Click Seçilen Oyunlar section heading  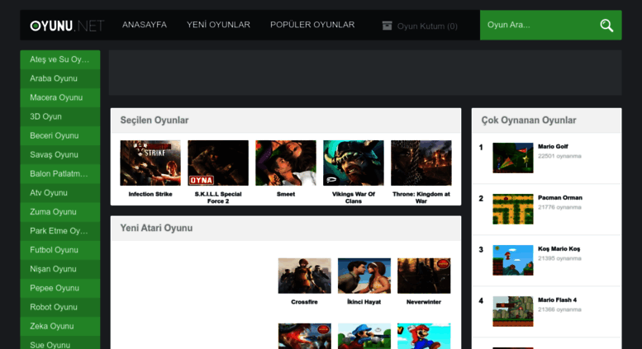click(x=155, y=120)
